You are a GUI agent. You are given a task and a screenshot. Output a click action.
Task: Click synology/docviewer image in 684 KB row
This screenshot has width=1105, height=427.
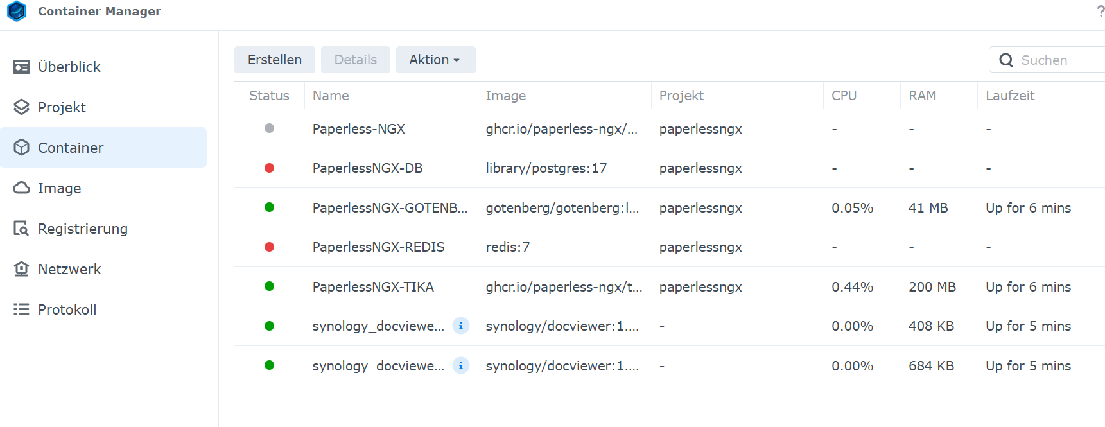(562, 366)
